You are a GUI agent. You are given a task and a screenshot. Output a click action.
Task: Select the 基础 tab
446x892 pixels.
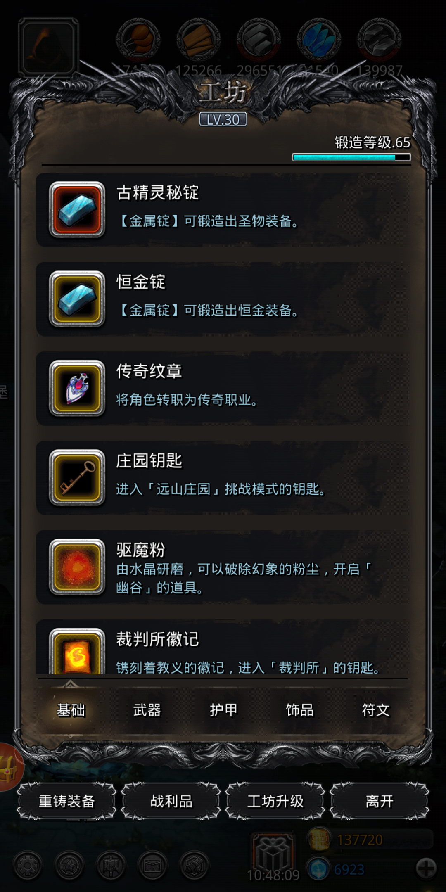point(71,710)
